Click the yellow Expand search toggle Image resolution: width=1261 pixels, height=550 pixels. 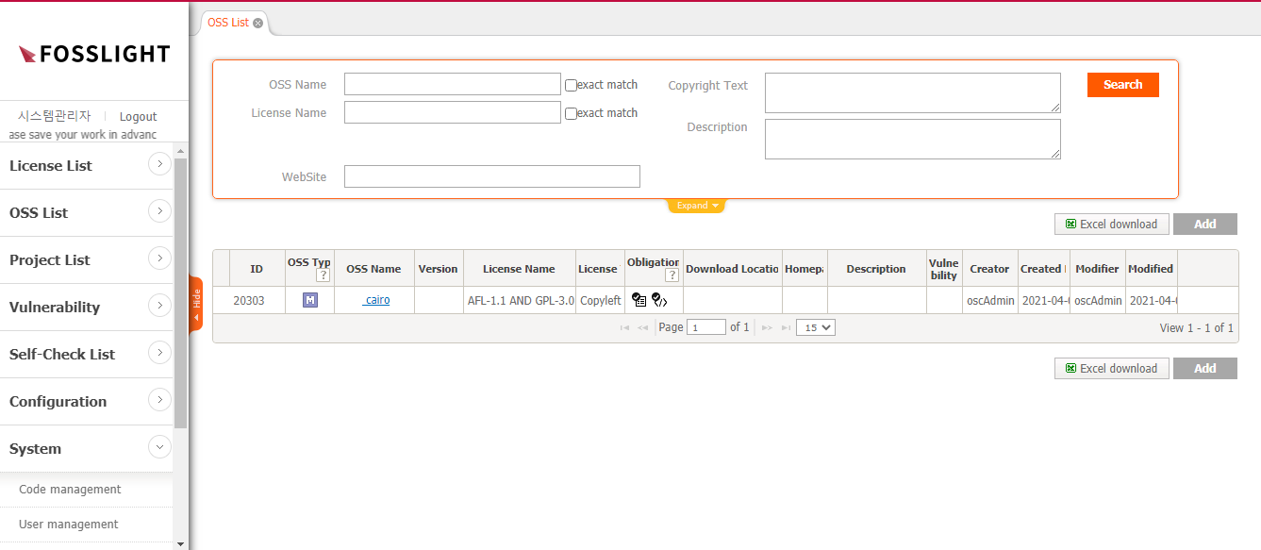697,206
